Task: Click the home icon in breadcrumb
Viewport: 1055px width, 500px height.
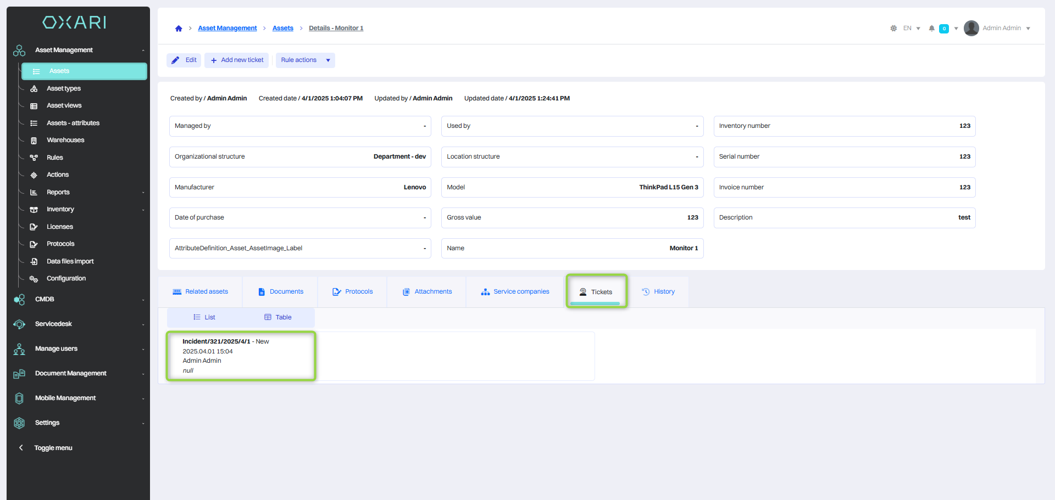Action: [179, 29]
